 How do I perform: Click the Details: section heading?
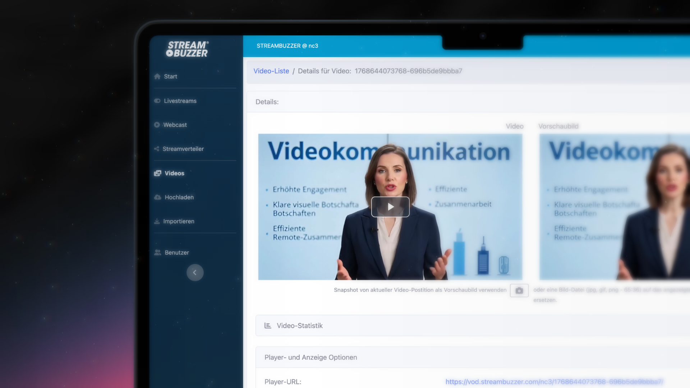[267, 102]
